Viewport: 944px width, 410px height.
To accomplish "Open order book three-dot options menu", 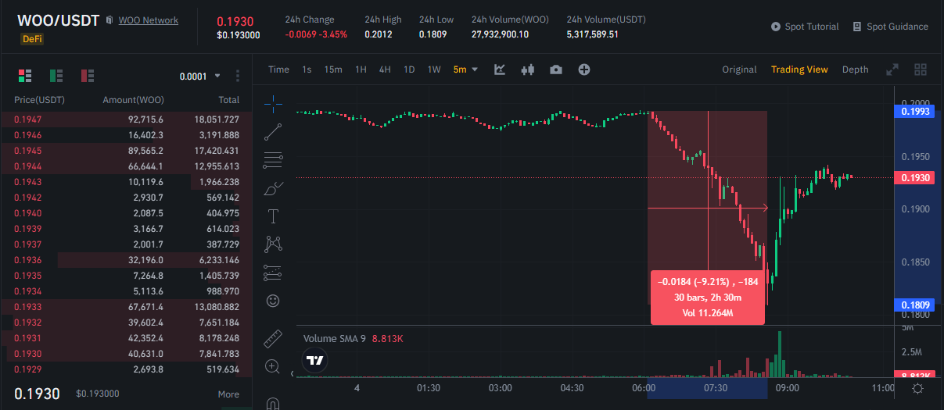I will pyautogui.click(x=238, y=76).
